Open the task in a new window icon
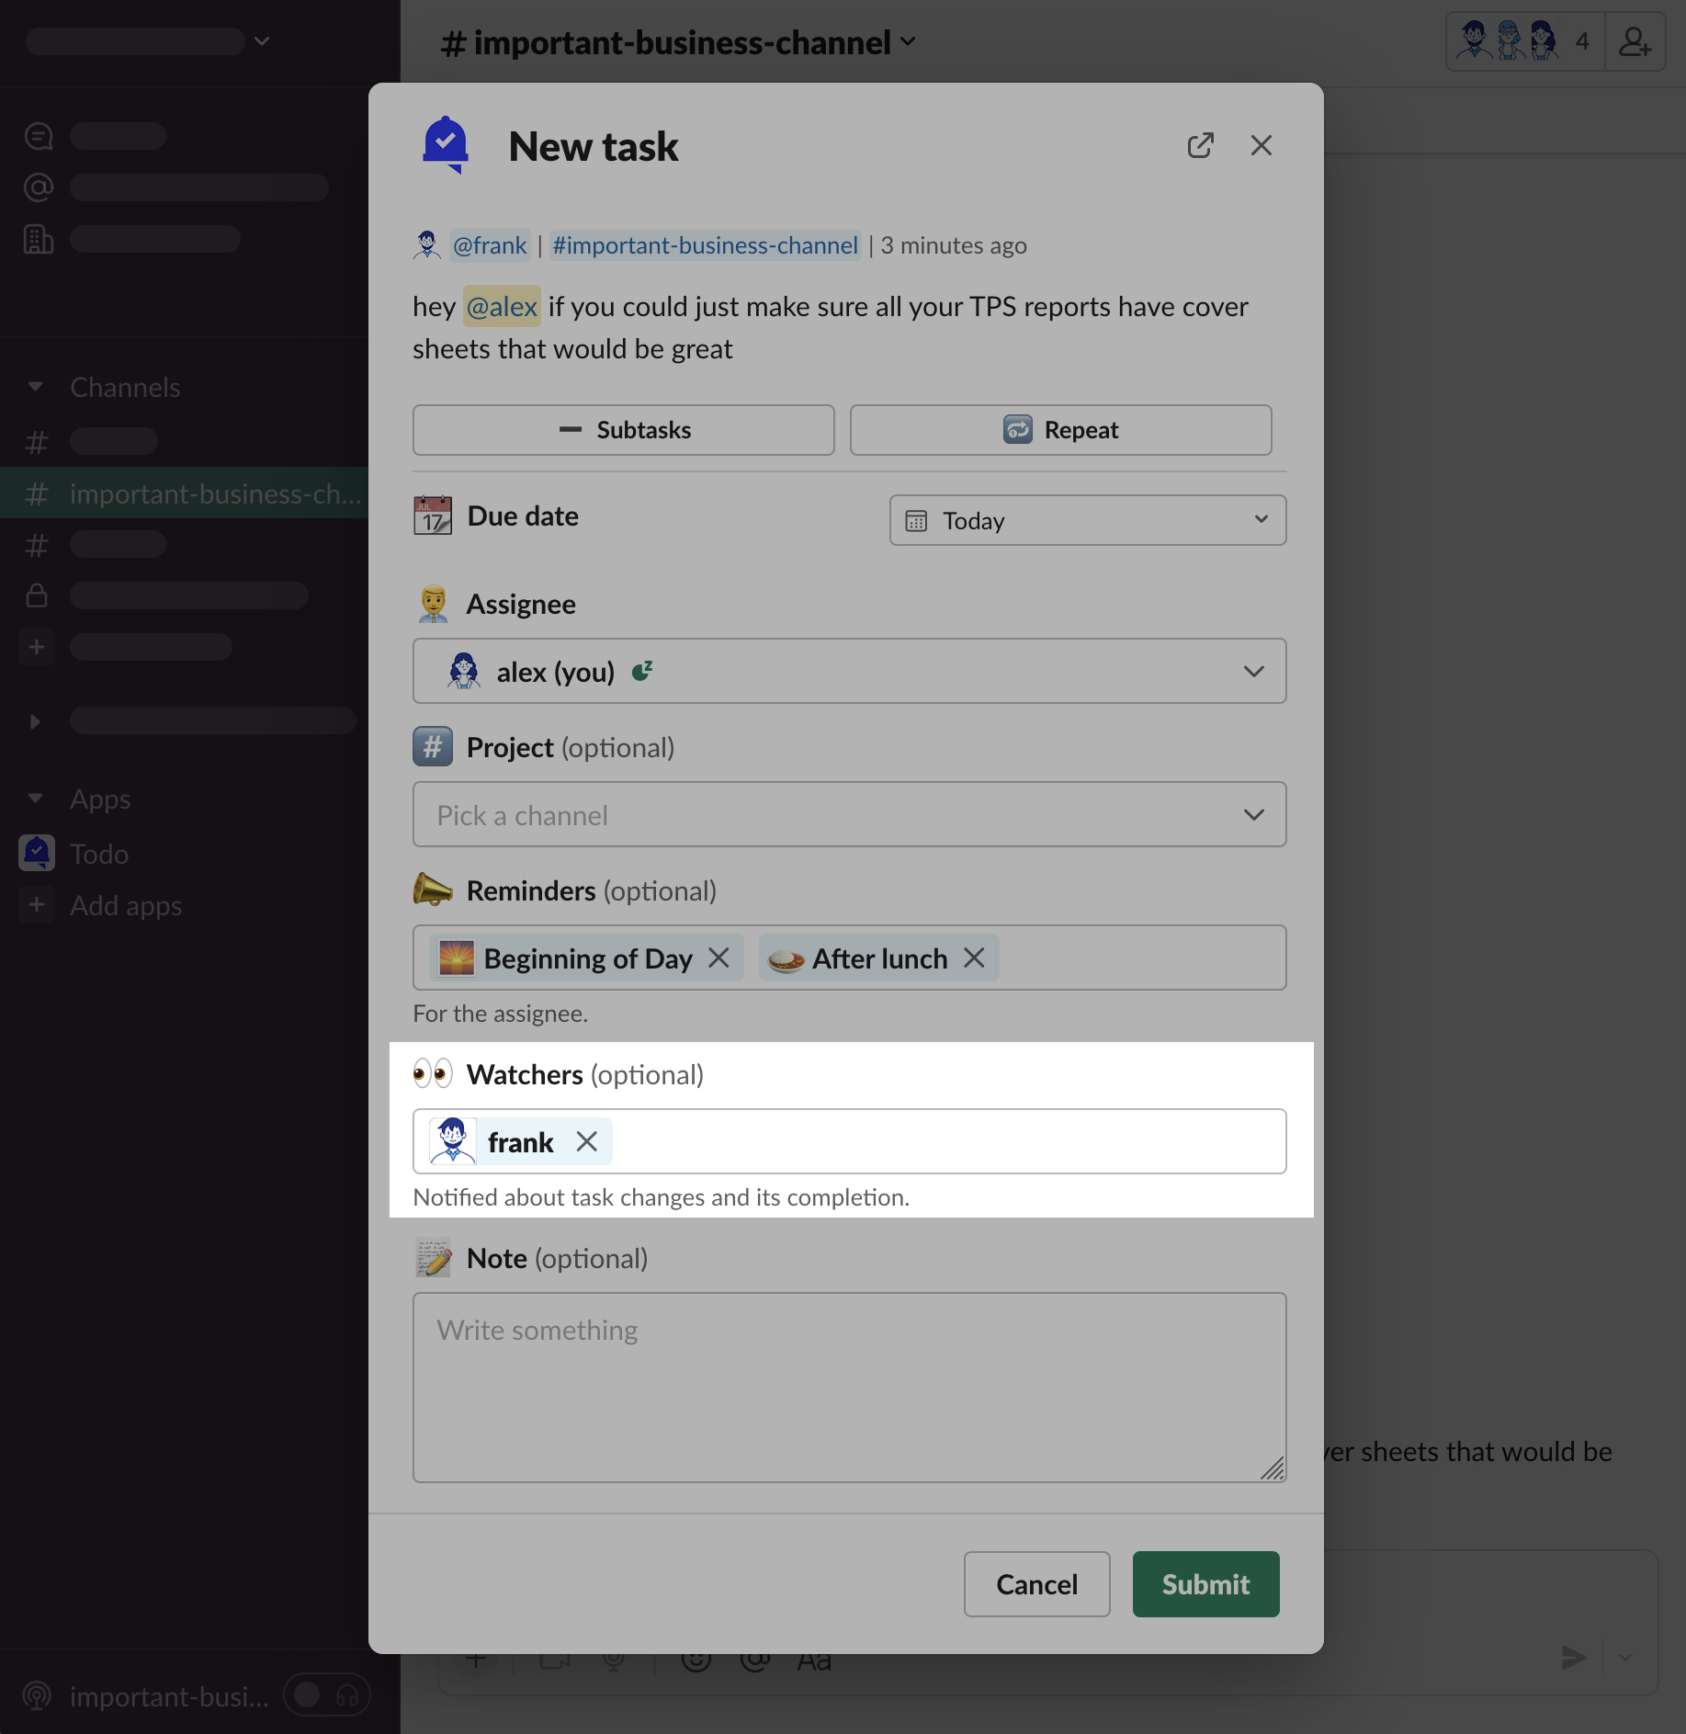The image size is (1686, 1734). tap(1200, 146)
